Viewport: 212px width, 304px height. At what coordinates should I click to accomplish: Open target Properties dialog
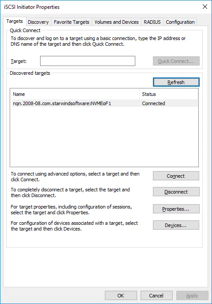(x=176, y=209)
